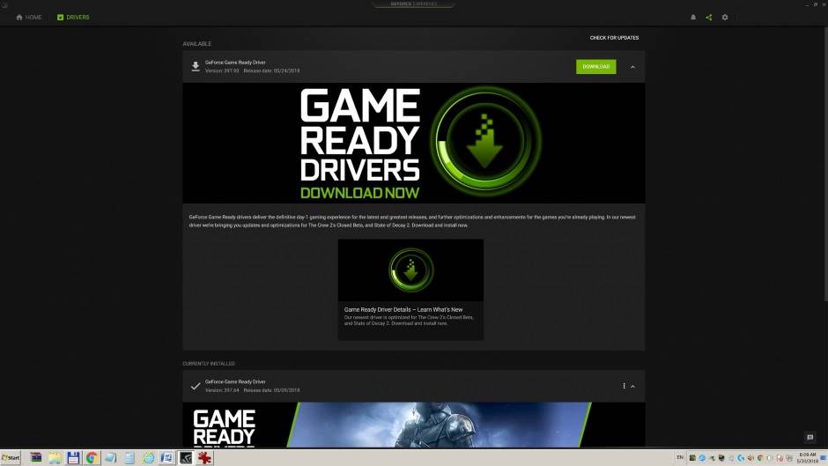Click the version 397.64 text
This screenshot has width=828, height=466.
click(222, 390)
